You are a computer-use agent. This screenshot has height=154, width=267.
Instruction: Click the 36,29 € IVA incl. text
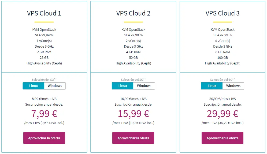[x=231, y=123]
